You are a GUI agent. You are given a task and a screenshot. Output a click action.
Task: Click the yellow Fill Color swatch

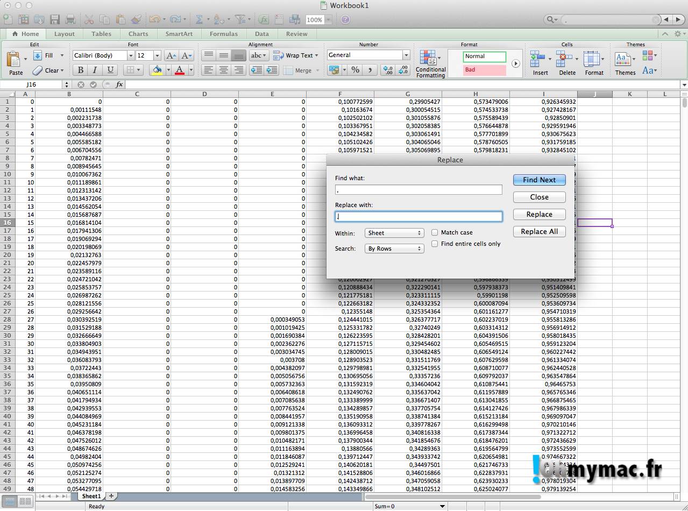pyautogui.click(x=157, y=70)
